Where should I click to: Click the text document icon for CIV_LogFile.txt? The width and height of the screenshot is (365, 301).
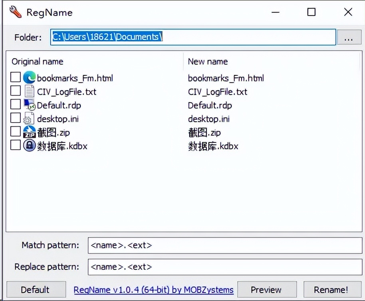pos(29,91)
